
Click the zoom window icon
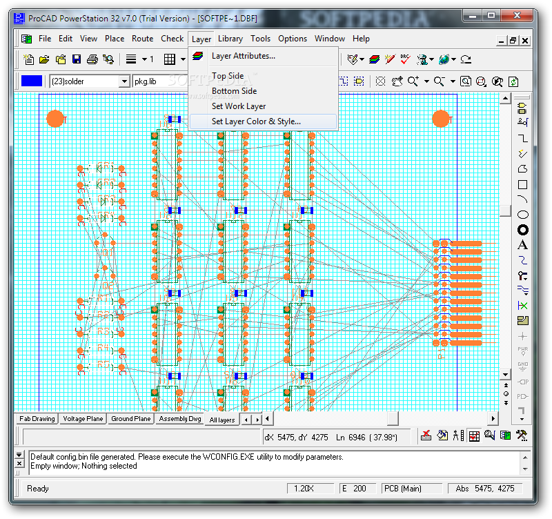[465, 81]
